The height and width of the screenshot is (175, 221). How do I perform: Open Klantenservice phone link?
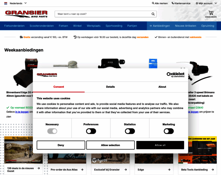click(181, 3)
